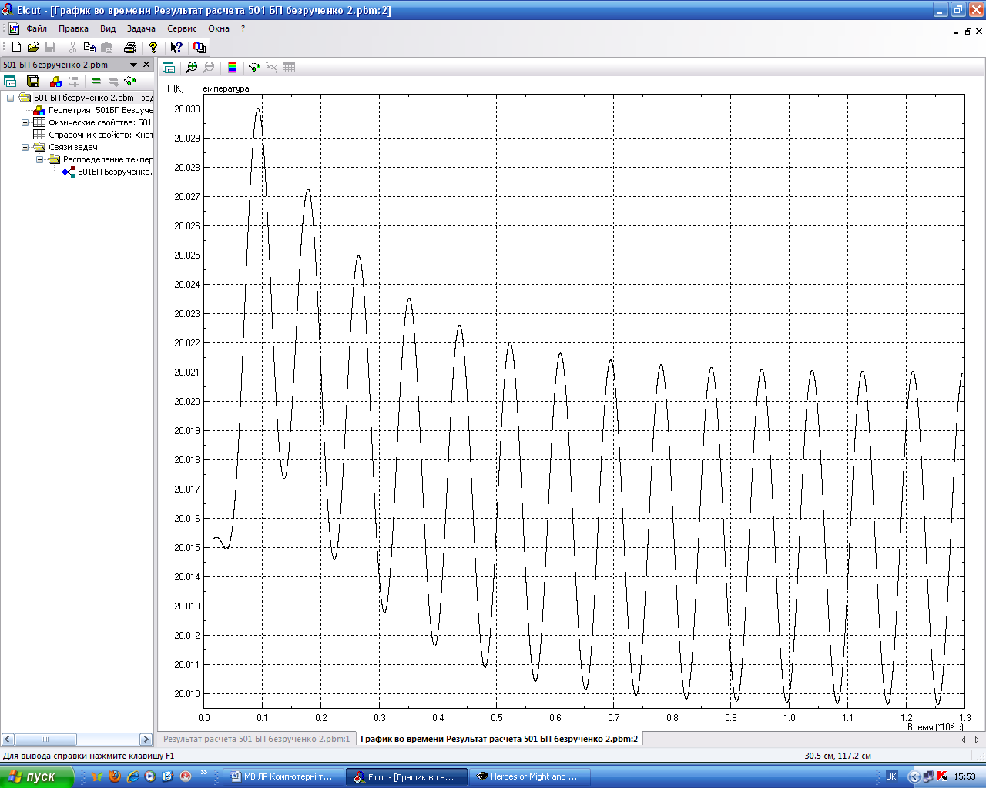Click the solve problem equals-sign icon

tap(96, 81)
